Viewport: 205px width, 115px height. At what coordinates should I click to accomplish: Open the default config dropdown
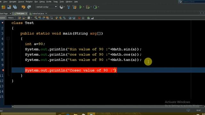[x=46, y=7]
